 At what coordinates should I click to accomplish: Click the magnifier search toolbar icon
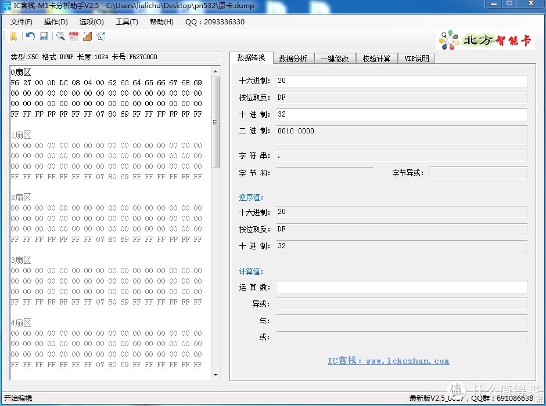coord(60,37)
